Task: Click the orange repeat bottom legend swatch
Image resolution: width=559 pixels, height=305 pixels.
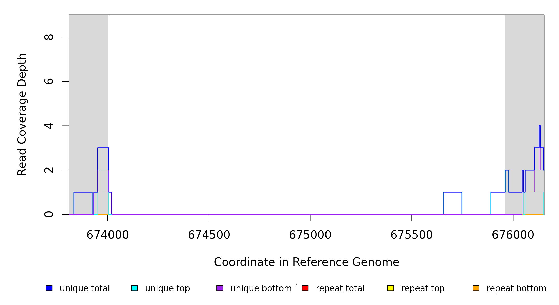Action: 476,288
